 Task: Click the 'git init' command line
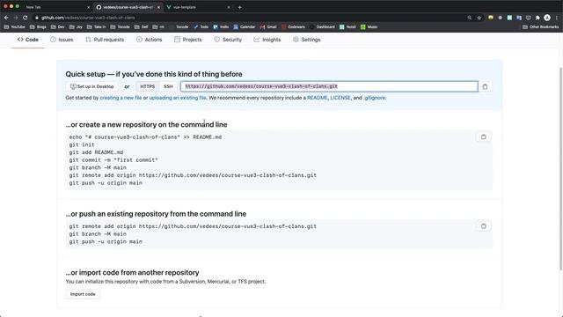point(82,144)
